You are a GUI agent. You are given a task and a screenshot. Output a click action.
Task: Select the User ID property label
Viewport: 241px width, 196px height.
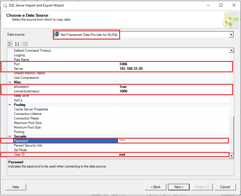click(19, 154)
